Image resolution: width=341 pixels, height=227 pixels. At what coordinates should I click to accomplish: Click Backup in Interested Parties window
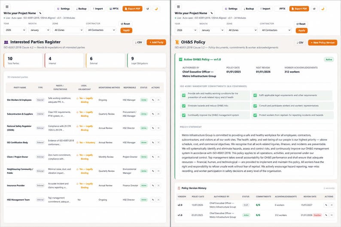[81, 9]
